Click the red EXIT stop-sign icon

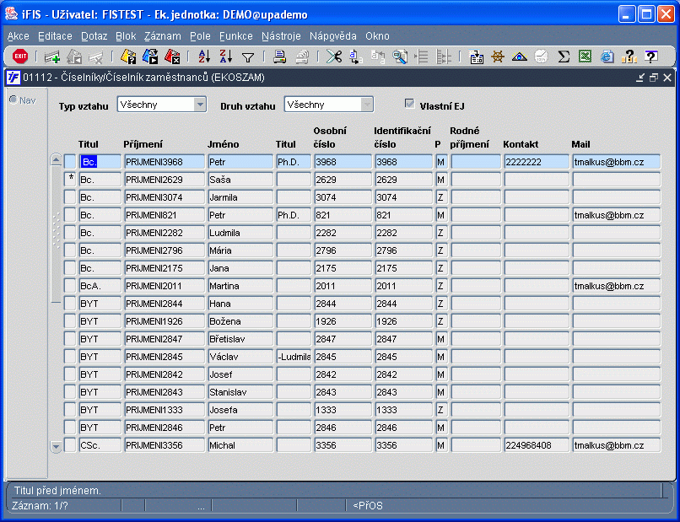tap(20, 57)
